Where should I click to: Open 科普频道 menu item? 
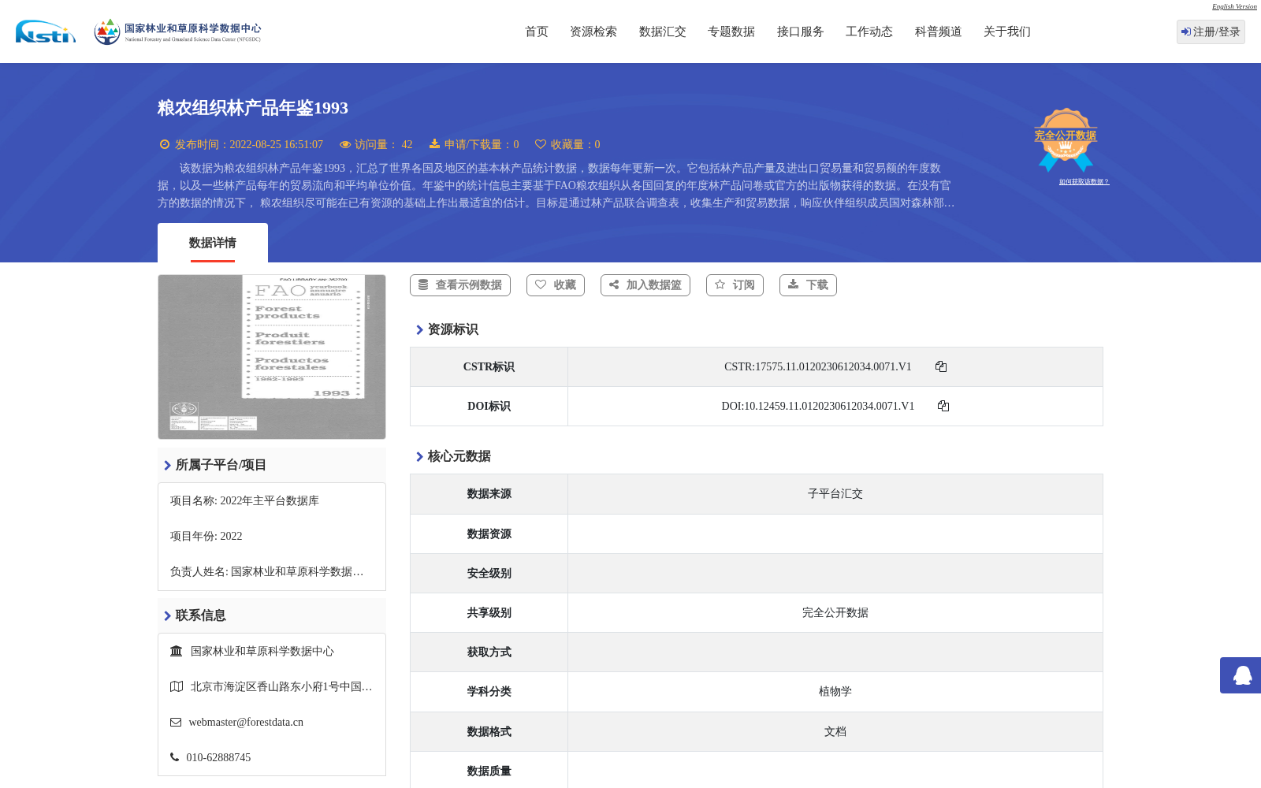click(939, 32)
